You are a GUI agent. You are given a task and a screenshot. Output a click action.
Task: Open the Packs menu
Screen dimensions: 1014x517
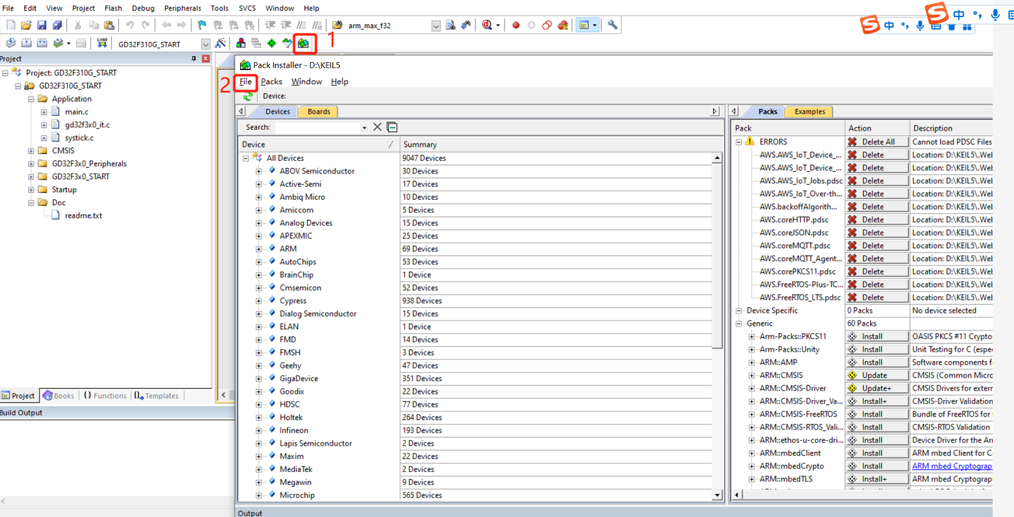[x=271, y=82]
